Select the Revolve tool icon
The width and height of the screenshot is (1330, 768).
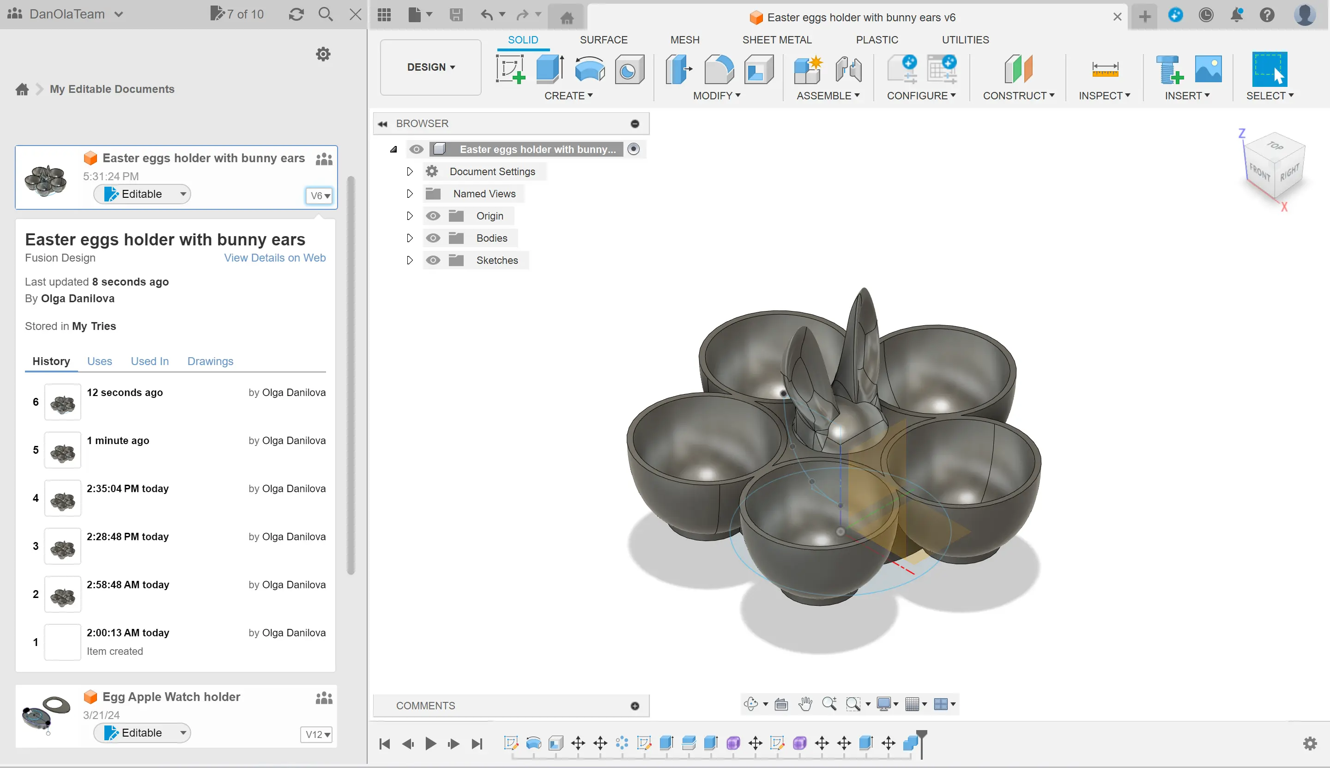pyautogui.click(x=589, y=69)
